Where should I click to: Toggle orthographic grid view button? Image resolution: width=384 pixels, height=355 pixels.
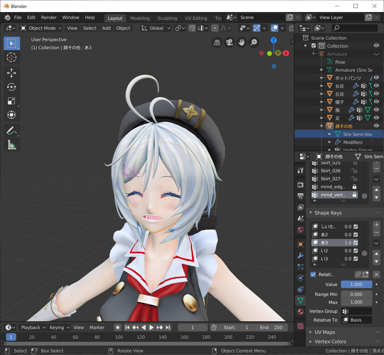click(217, 42)
